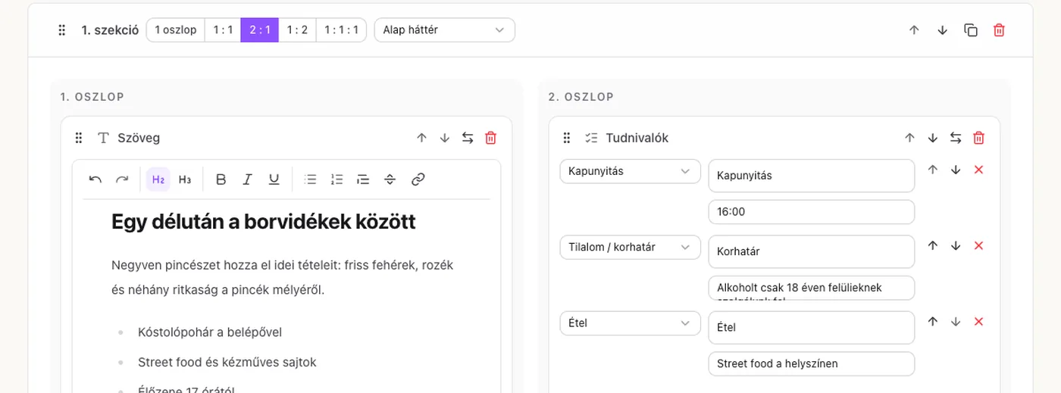Toggle the H3 heading style
Image resolution: width=1061 pixels, height=393 pixels.
click(185, 179)
